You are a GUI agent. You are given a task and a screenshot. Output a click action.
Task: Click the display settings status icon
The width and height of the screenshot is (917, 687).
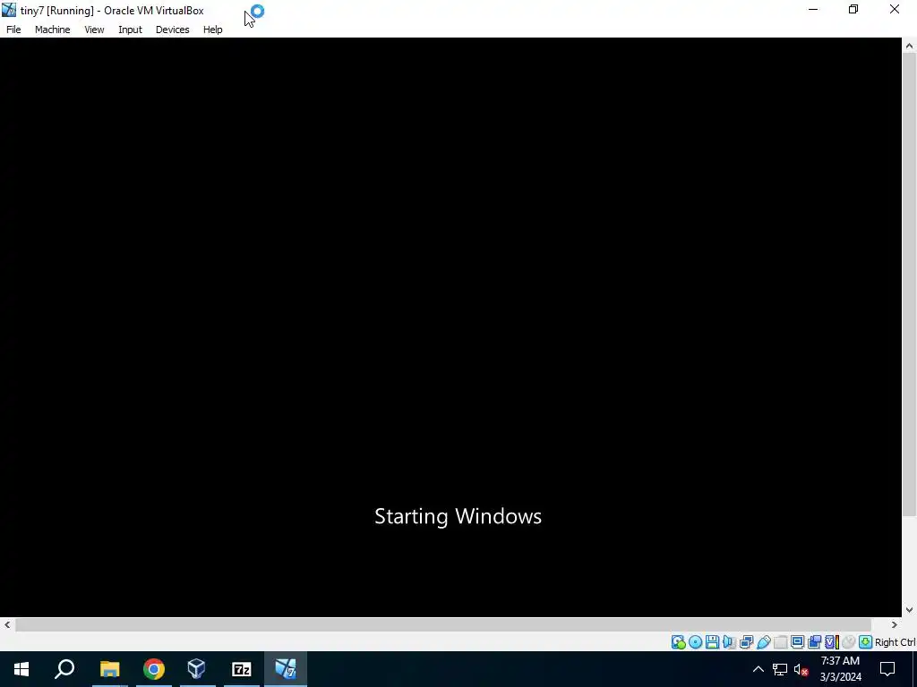798,642
